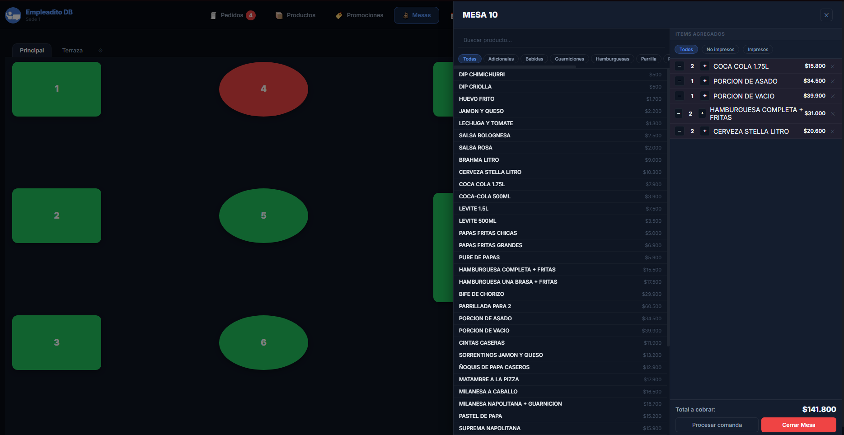The height and width of the screenshot is (435, 844).
Task: Switch to the Terraza tab
Action: tap(72, 51)
